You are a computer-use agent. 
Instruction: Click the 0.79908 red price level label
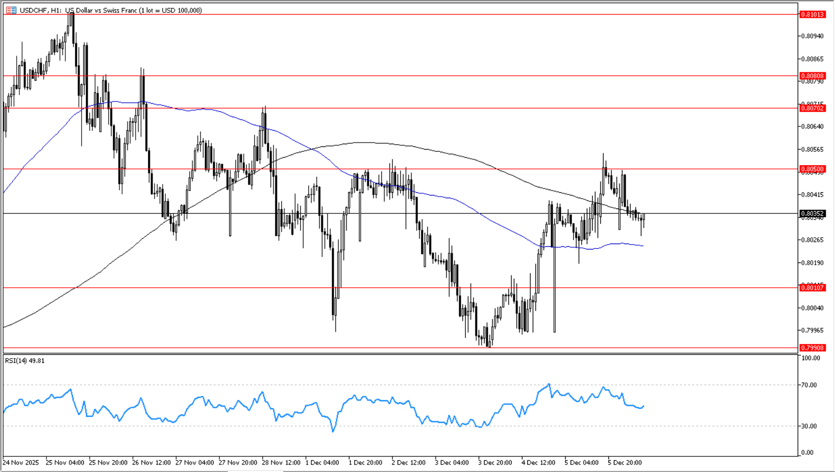coord(812,348)
